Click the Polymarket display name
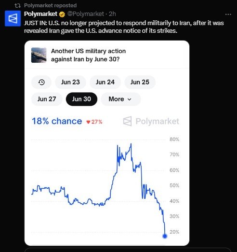The image size is (237, 252). [x=40, y=14]
